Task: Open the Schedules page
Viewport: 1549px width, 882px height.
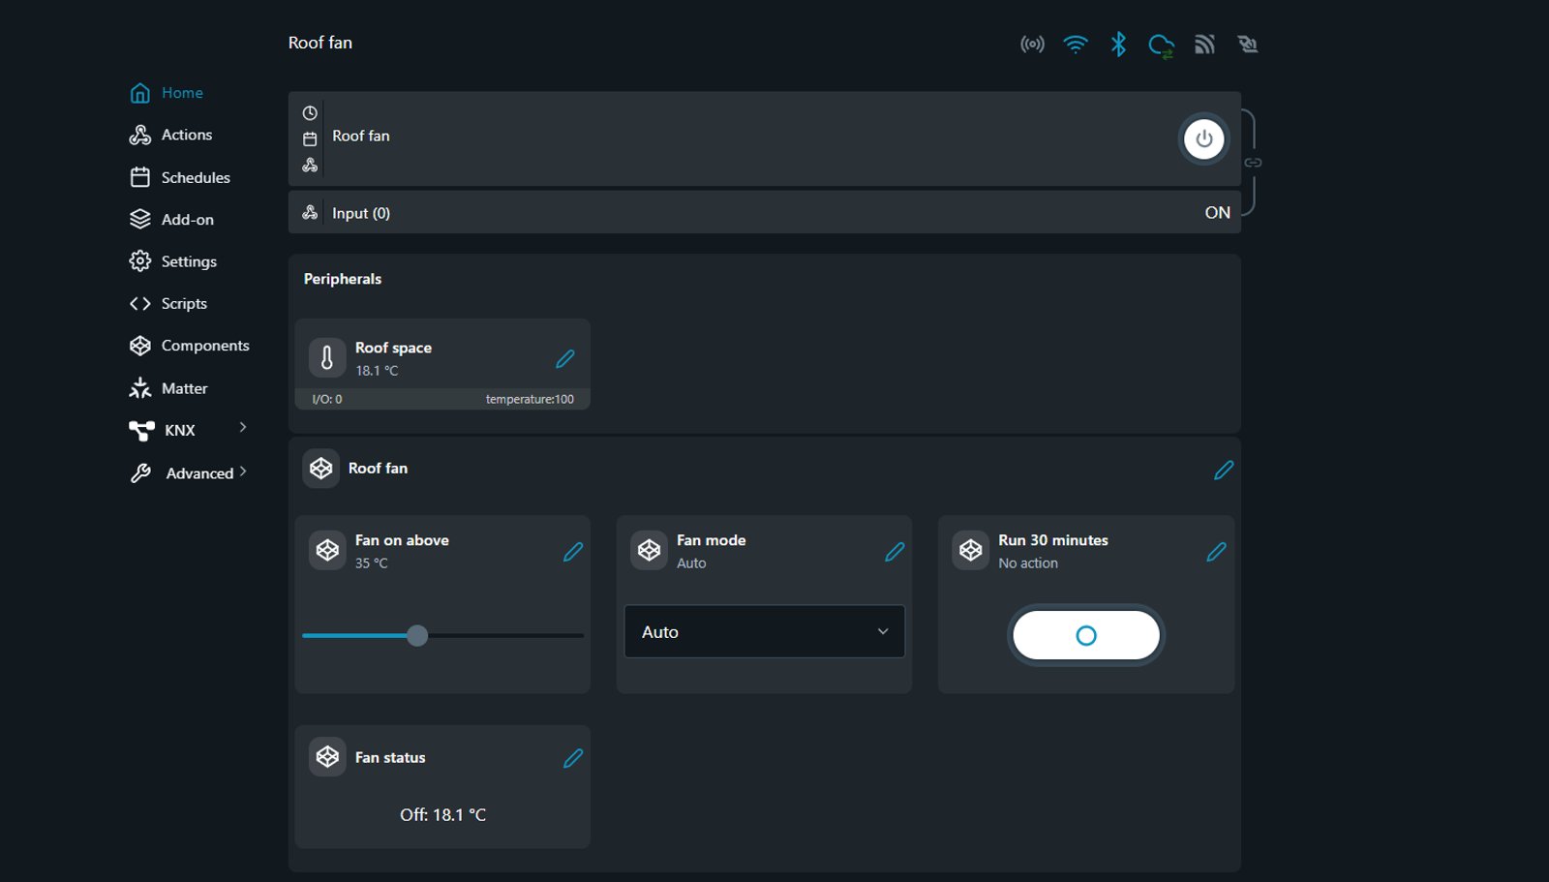Action: [180, 177]
